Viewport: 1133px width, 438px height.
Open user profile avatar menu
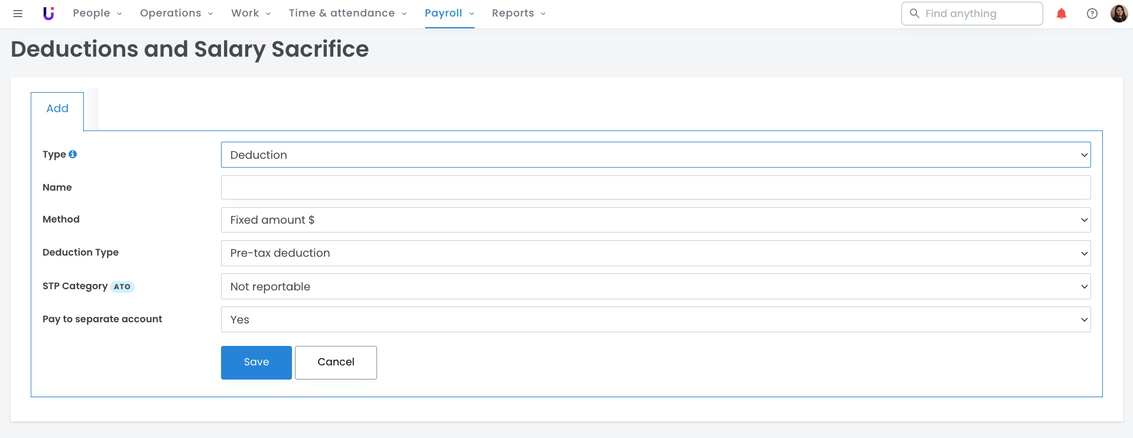coord(1118,14)
